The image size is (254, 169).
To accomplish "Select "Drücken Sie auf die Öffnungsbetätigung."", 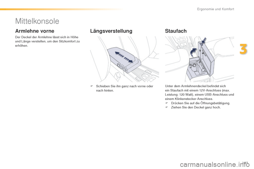I will point(201,103).
